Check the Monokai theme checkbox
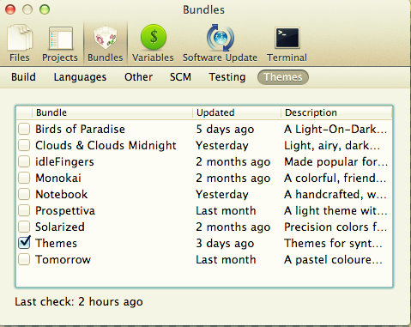Image resolution: width=411 pixels, height=327 pixels. tap(24, 178)
